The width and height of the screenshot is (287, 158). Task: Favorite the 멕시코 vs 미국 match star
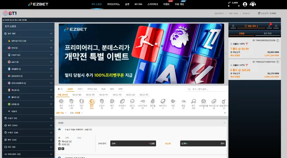tap(59, 138)
